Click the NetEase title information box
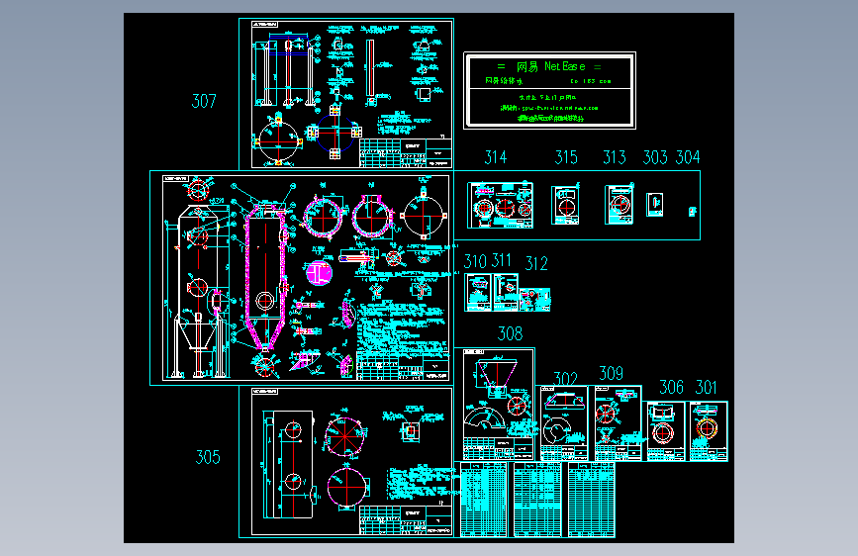This screenshot has width=858, height=556. (x=550, y=91)
